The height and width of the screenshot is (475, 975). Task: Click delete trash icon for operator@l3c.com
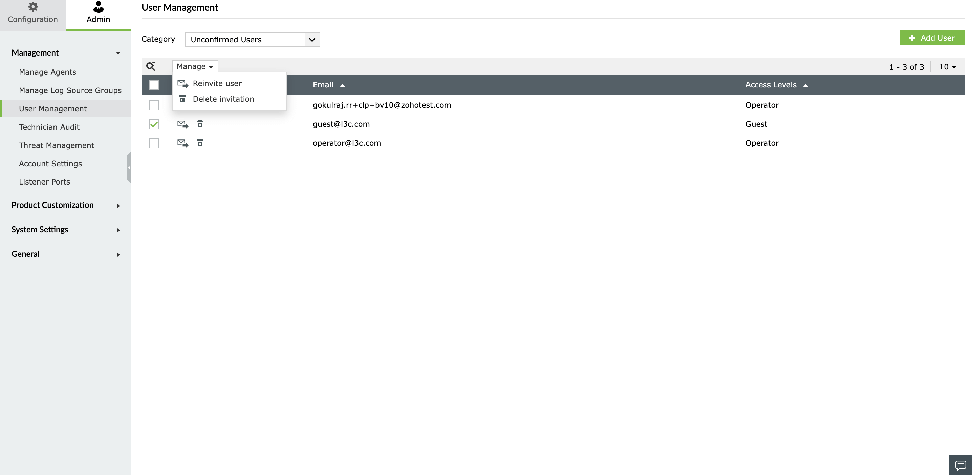200,143
